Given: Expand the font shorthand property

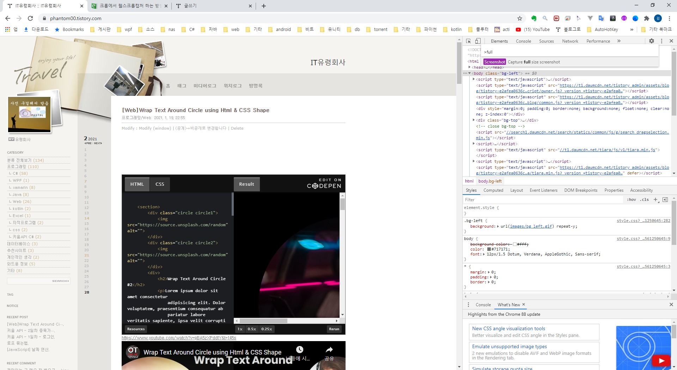Looking at the screenshot, I should 484,254.
